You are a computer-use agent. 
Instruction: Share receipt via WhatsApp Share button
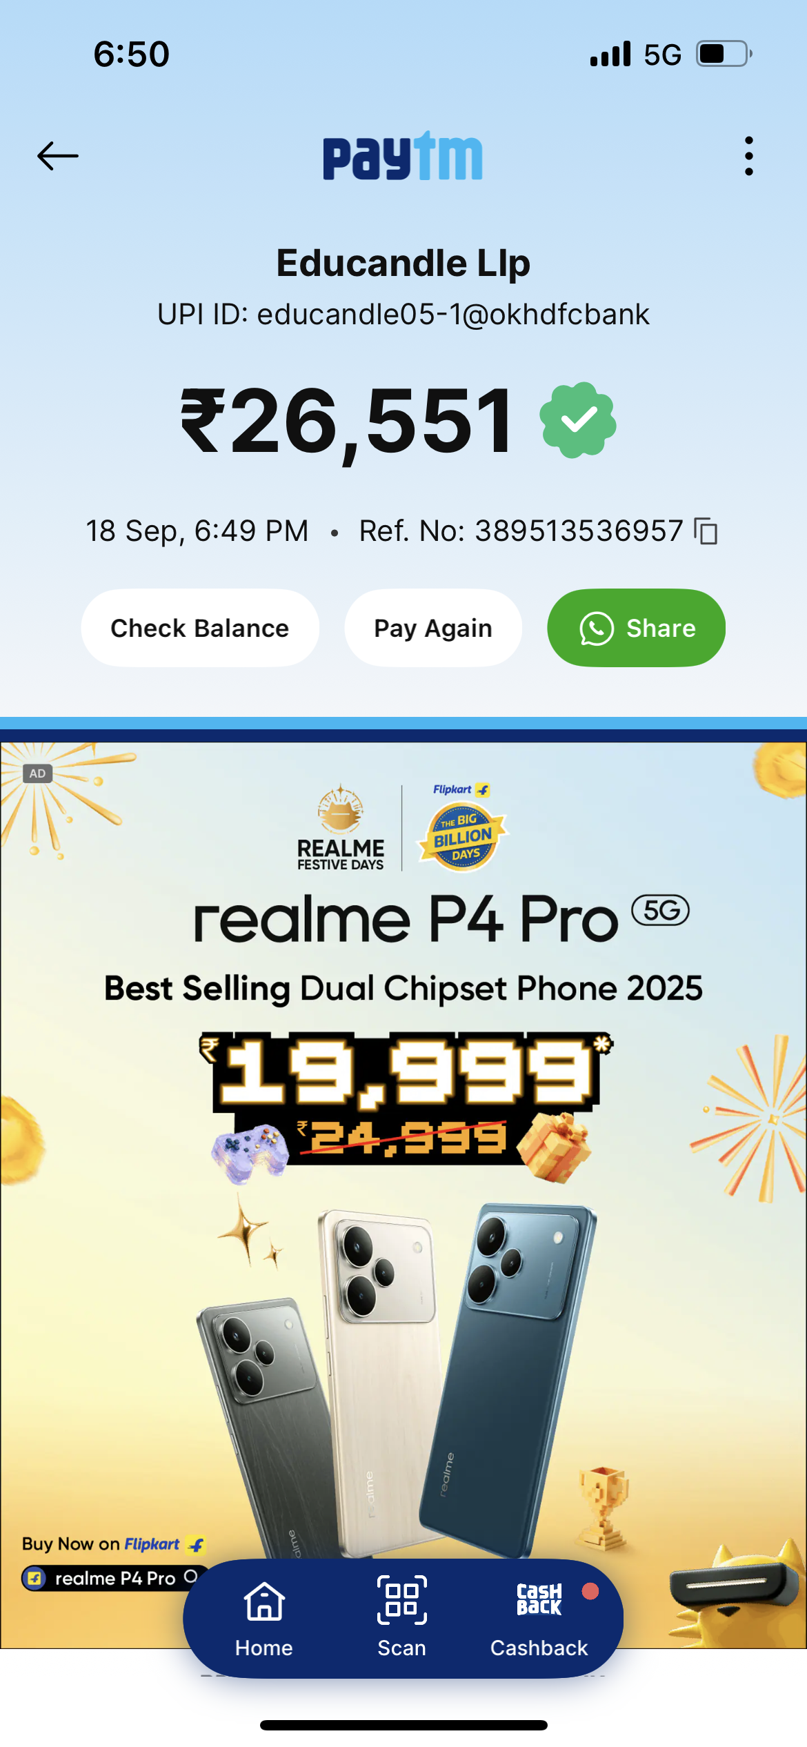636,628
